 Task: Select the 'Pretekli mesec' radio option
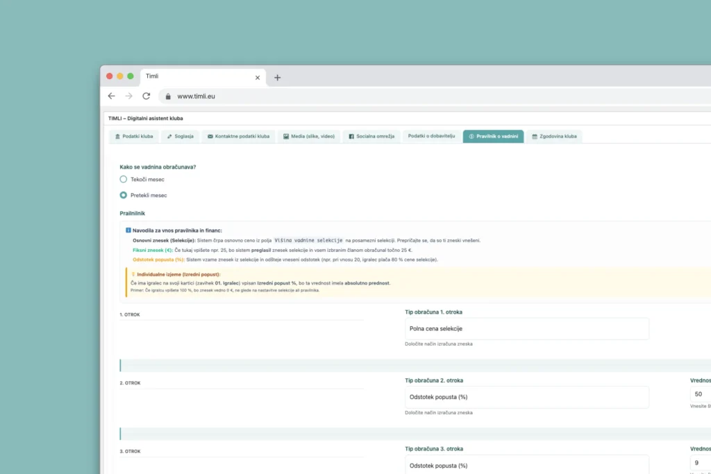point(124,195)
